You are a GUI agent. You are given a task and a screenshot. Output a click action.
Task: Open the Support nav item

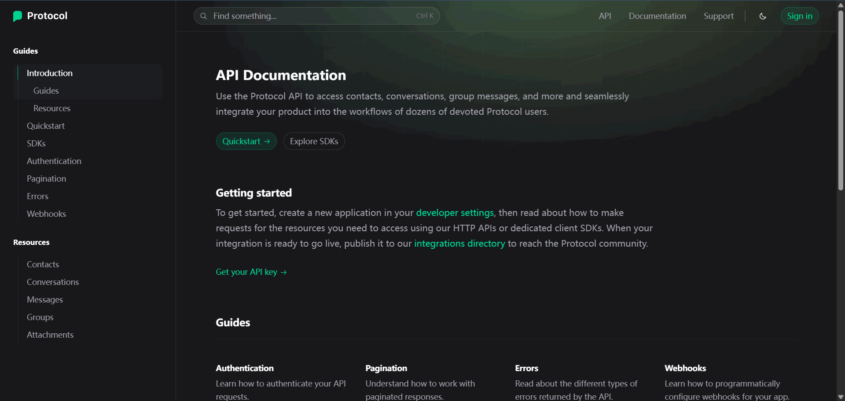tap(718, 16)
